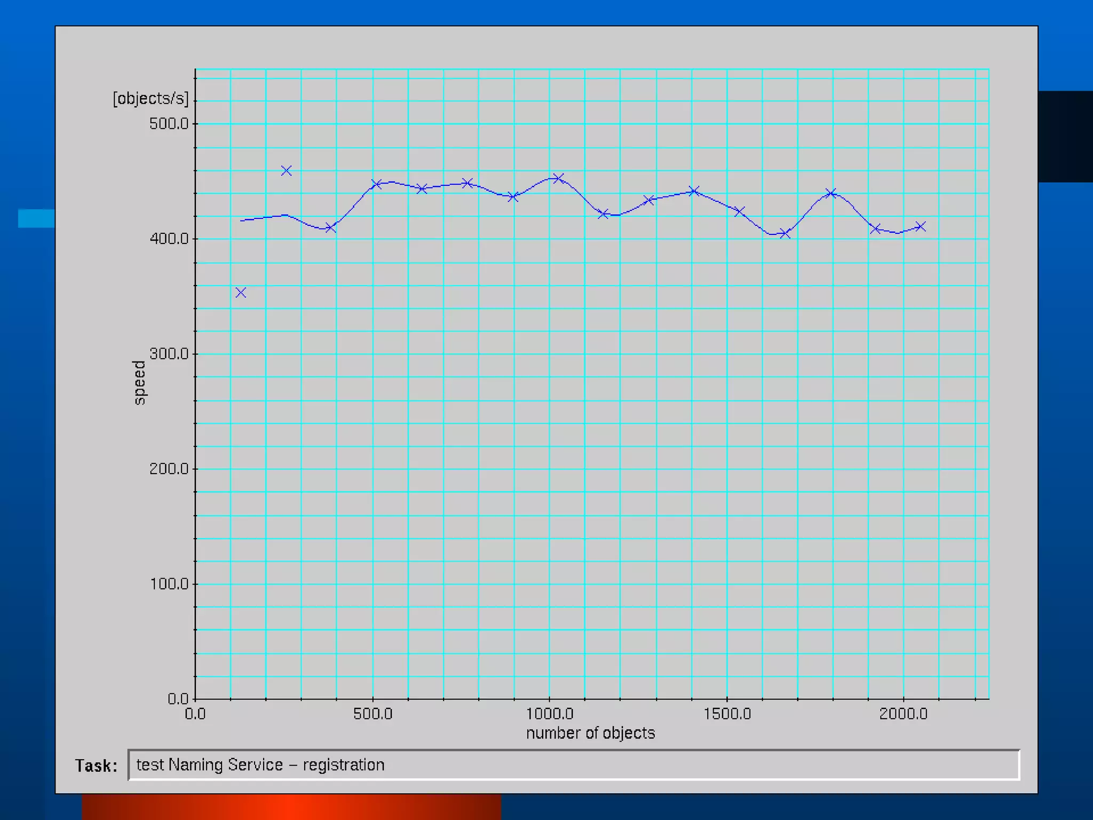This screenshot has height=820, width=1093.
Task: Click the 'number of objects' axis title
Action: pyautogui.click(x=590, y=733)
